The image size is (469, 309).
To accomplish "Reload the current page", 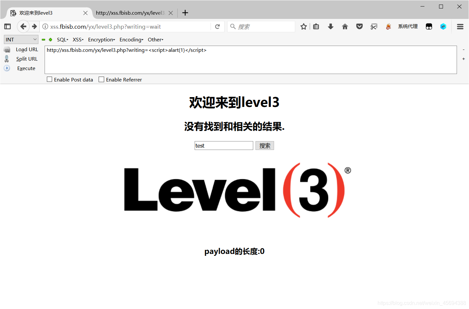I will coord(217,26).
